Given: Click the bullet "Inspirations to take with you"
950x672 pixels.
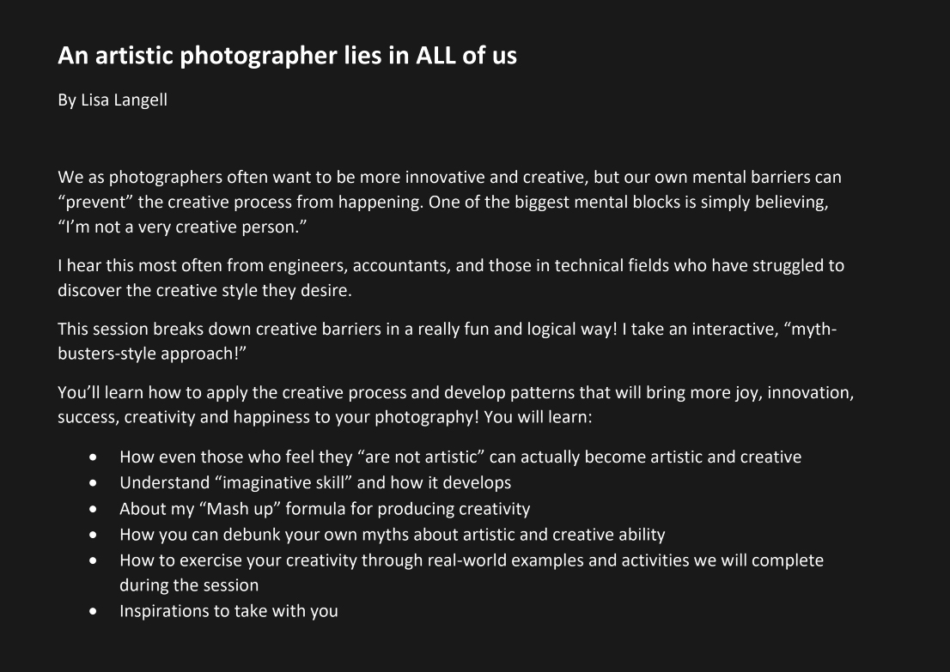Looking at the screenshot, I should [x=228, y=611].
